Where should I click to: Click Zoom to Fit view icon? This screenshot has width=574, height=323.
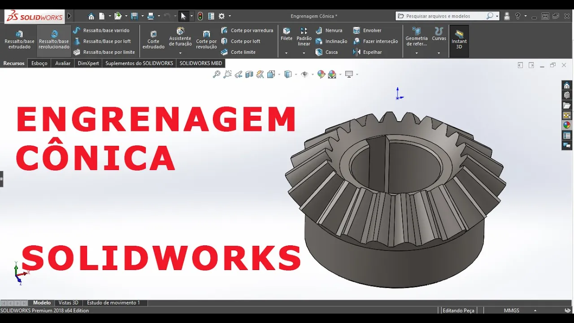[x=217, y=74]
